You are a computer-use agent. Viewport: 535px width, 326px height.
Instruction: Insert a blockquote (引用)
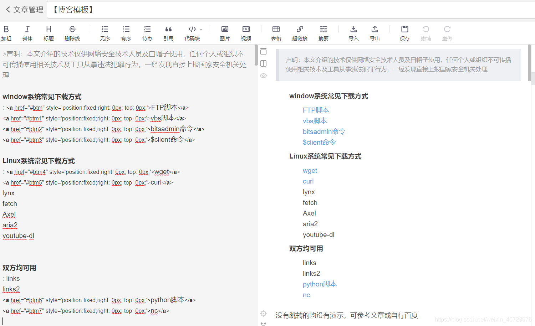[x=168, y=33]
